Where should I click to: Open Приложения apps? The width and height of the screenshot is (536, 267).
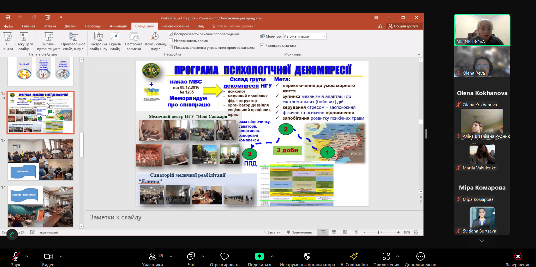pyautogui.click(x=386, y=259)
